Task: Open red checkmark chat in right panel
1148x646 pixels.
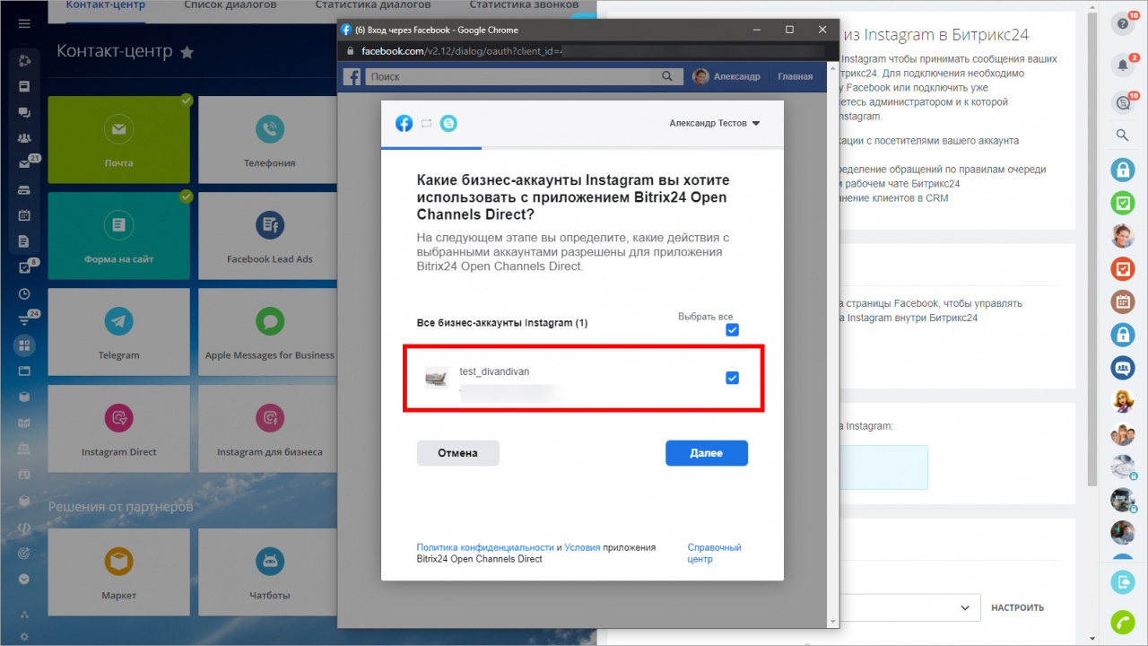Action: tap(1123, 268)
